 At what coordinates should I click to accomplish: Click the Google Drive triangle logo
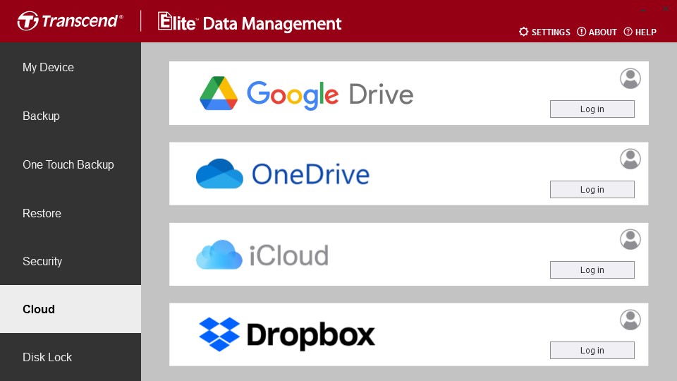(219, 93)
